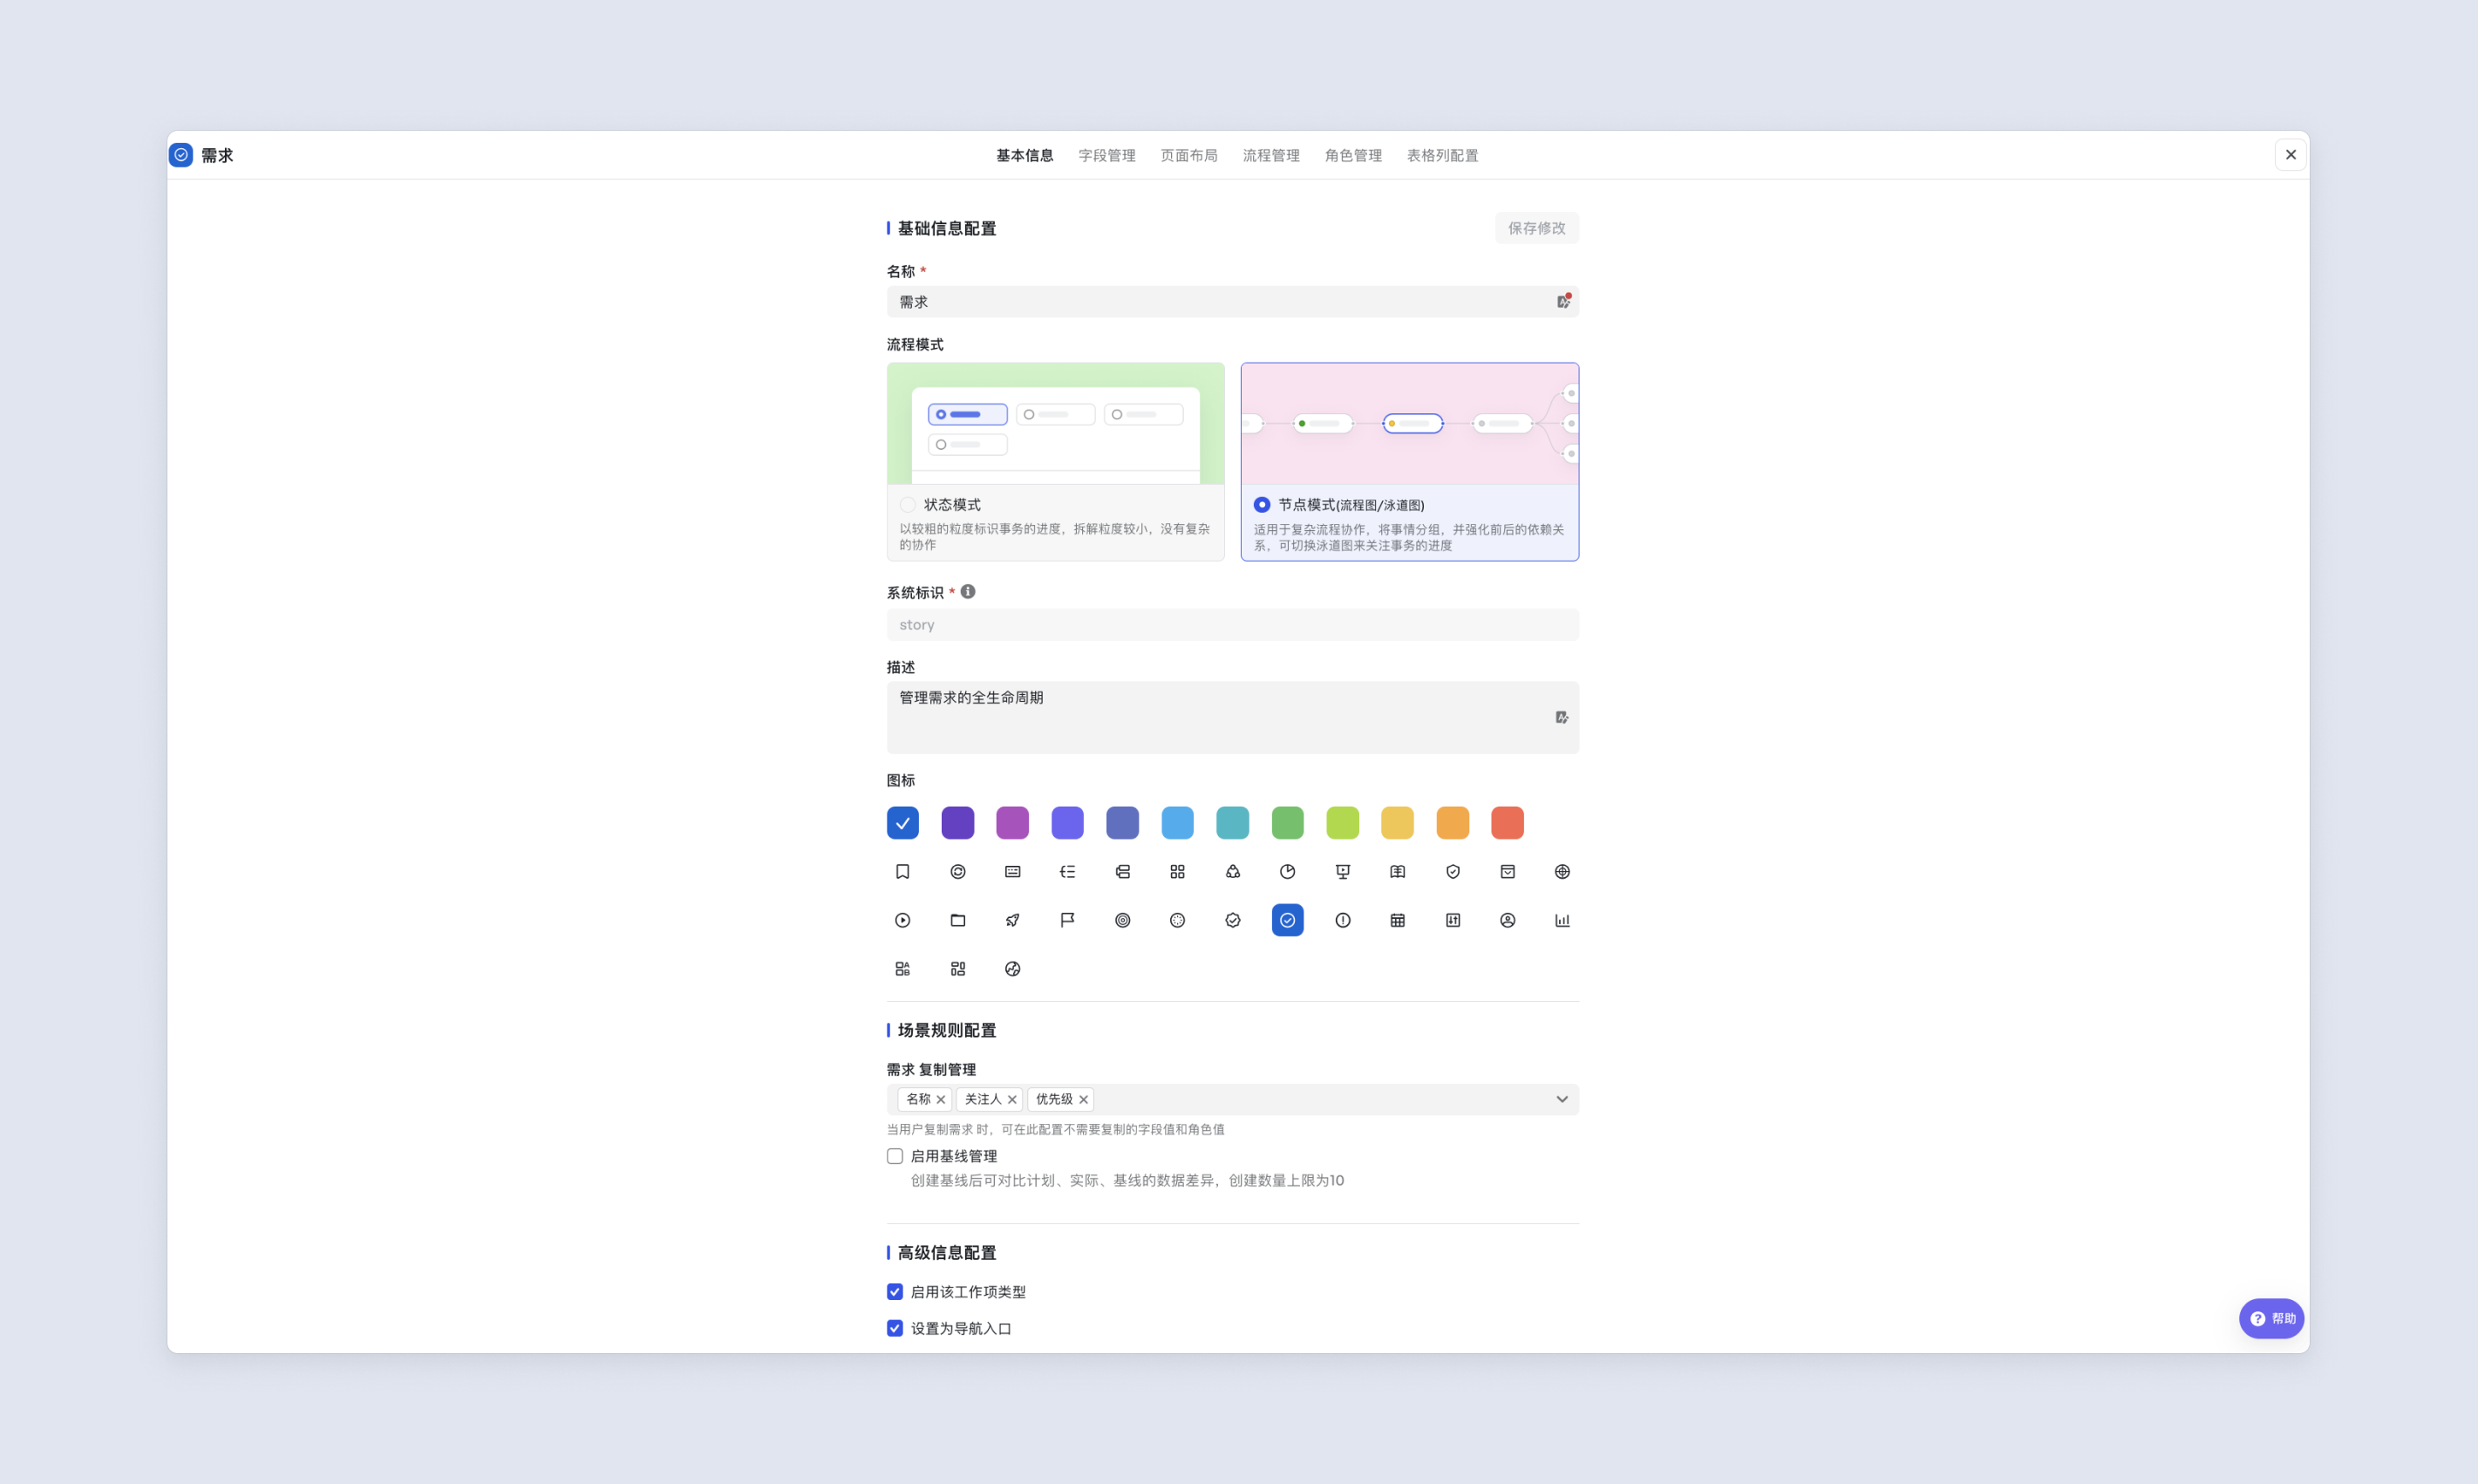Select the light sky-blue color swatch

click(1177, 822)
